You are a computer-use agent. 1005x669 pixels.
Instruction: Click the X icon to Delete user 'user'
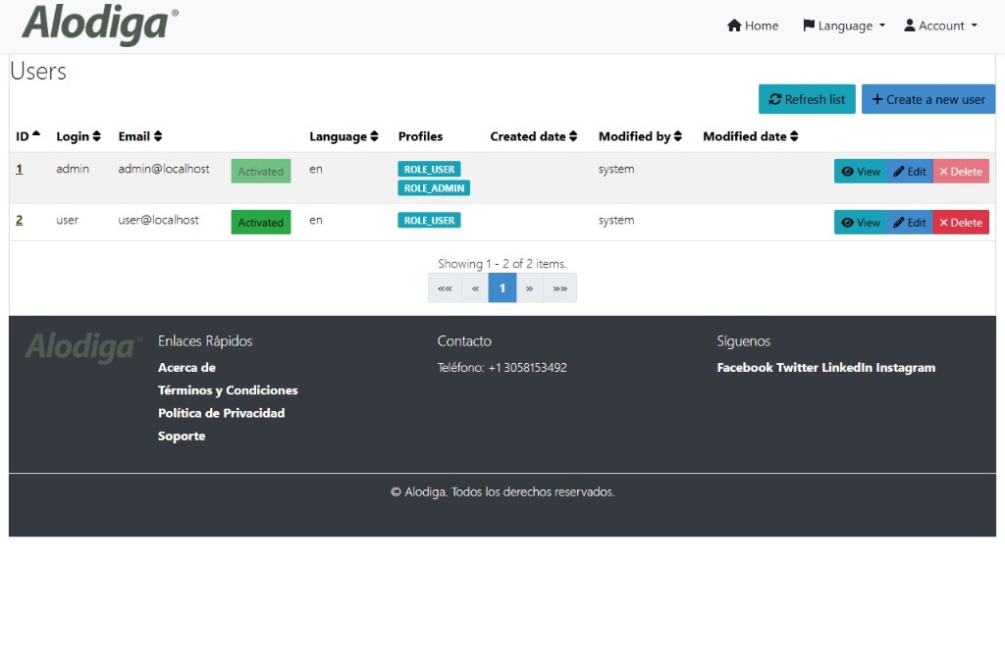(x=945, y=222)
